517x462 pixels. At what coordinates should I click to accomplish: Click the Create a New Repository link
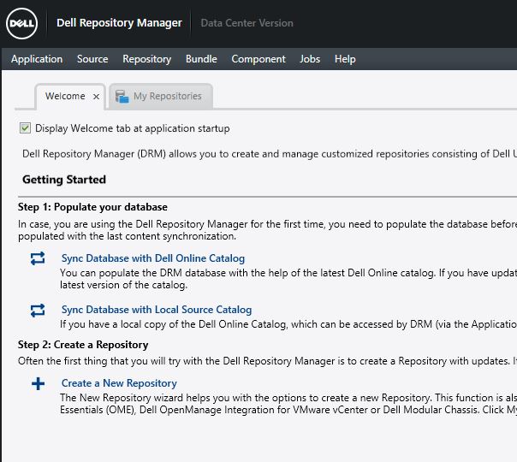(x=119, y=383)
